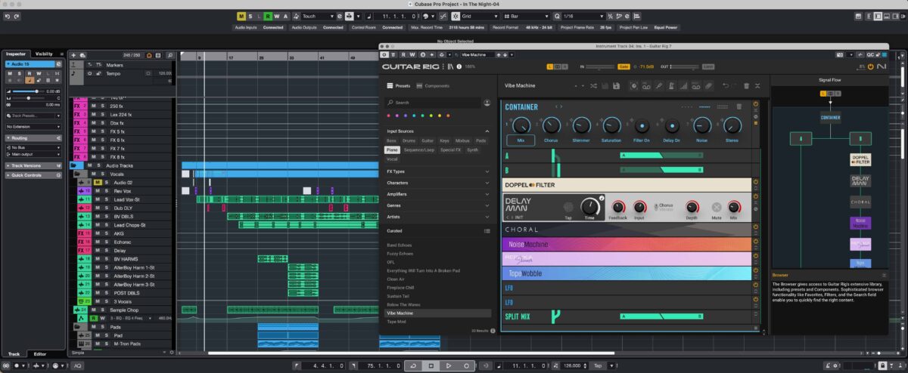
Task: Click the Container trash delete icon
Action: pos(739,106)
